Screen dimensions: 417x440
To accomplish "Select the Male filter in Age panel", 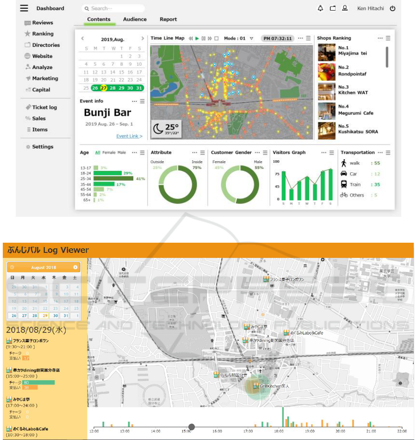I will click(x=122, y=152).
